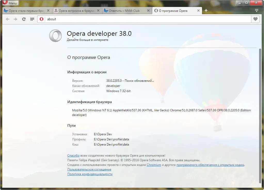Image resolution: width=264 pixels, height=190 pixels.
Task: Open Speed Dial grid icon
Action: click(x=32, y=19)
